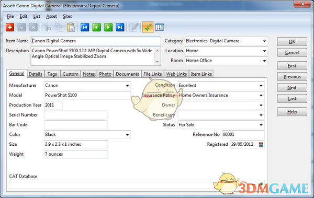Click the Item Name input field

point(96,41)
